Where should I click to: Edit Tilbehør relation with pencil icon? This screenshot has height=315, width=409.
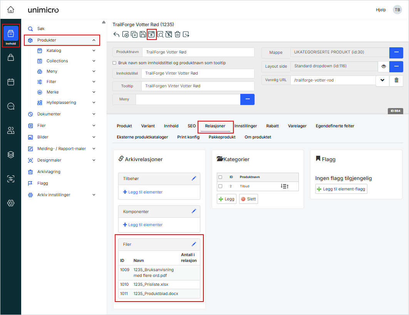click(x=194, y=178)
